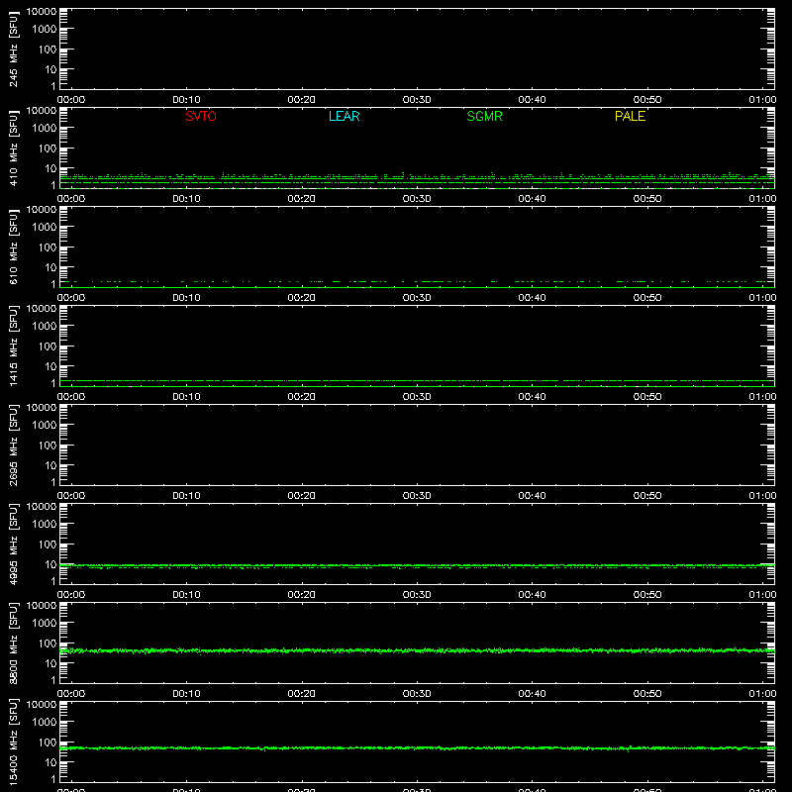Screen dimensions: 792x792
Task: Click the green flux trace in 15400 MHz panel
Action: 417,748
